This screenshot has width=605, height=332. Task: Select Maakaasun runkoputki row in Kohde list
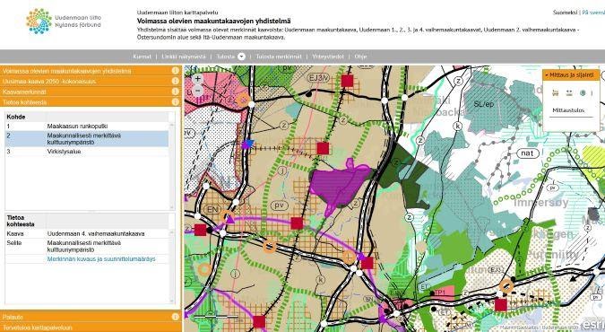click(87, 126)
